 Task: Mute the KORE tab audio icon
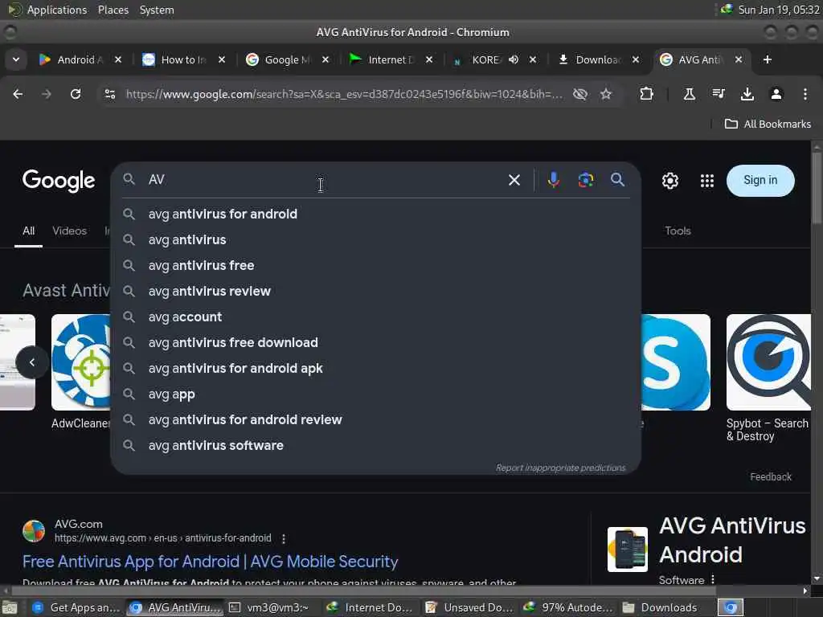point(514,59)
